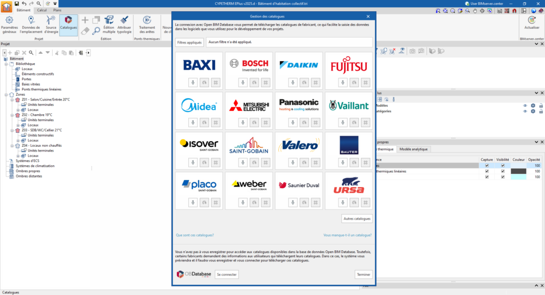The image size is (545, 295).
Task: Switch to the Calcul ribbon tab
Action: coord(42,10)
